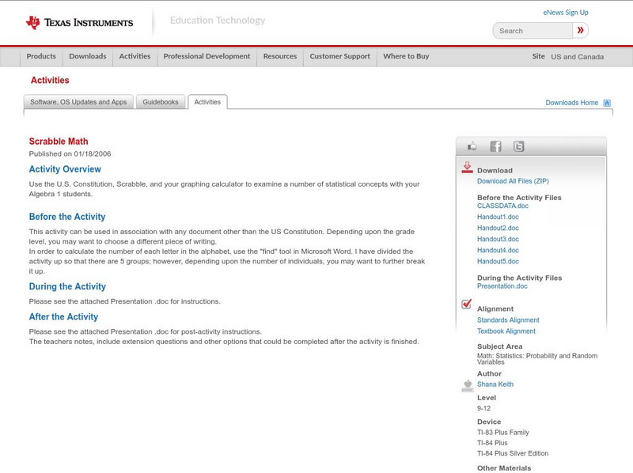Submit search with the red arrow button

point(581,31)
